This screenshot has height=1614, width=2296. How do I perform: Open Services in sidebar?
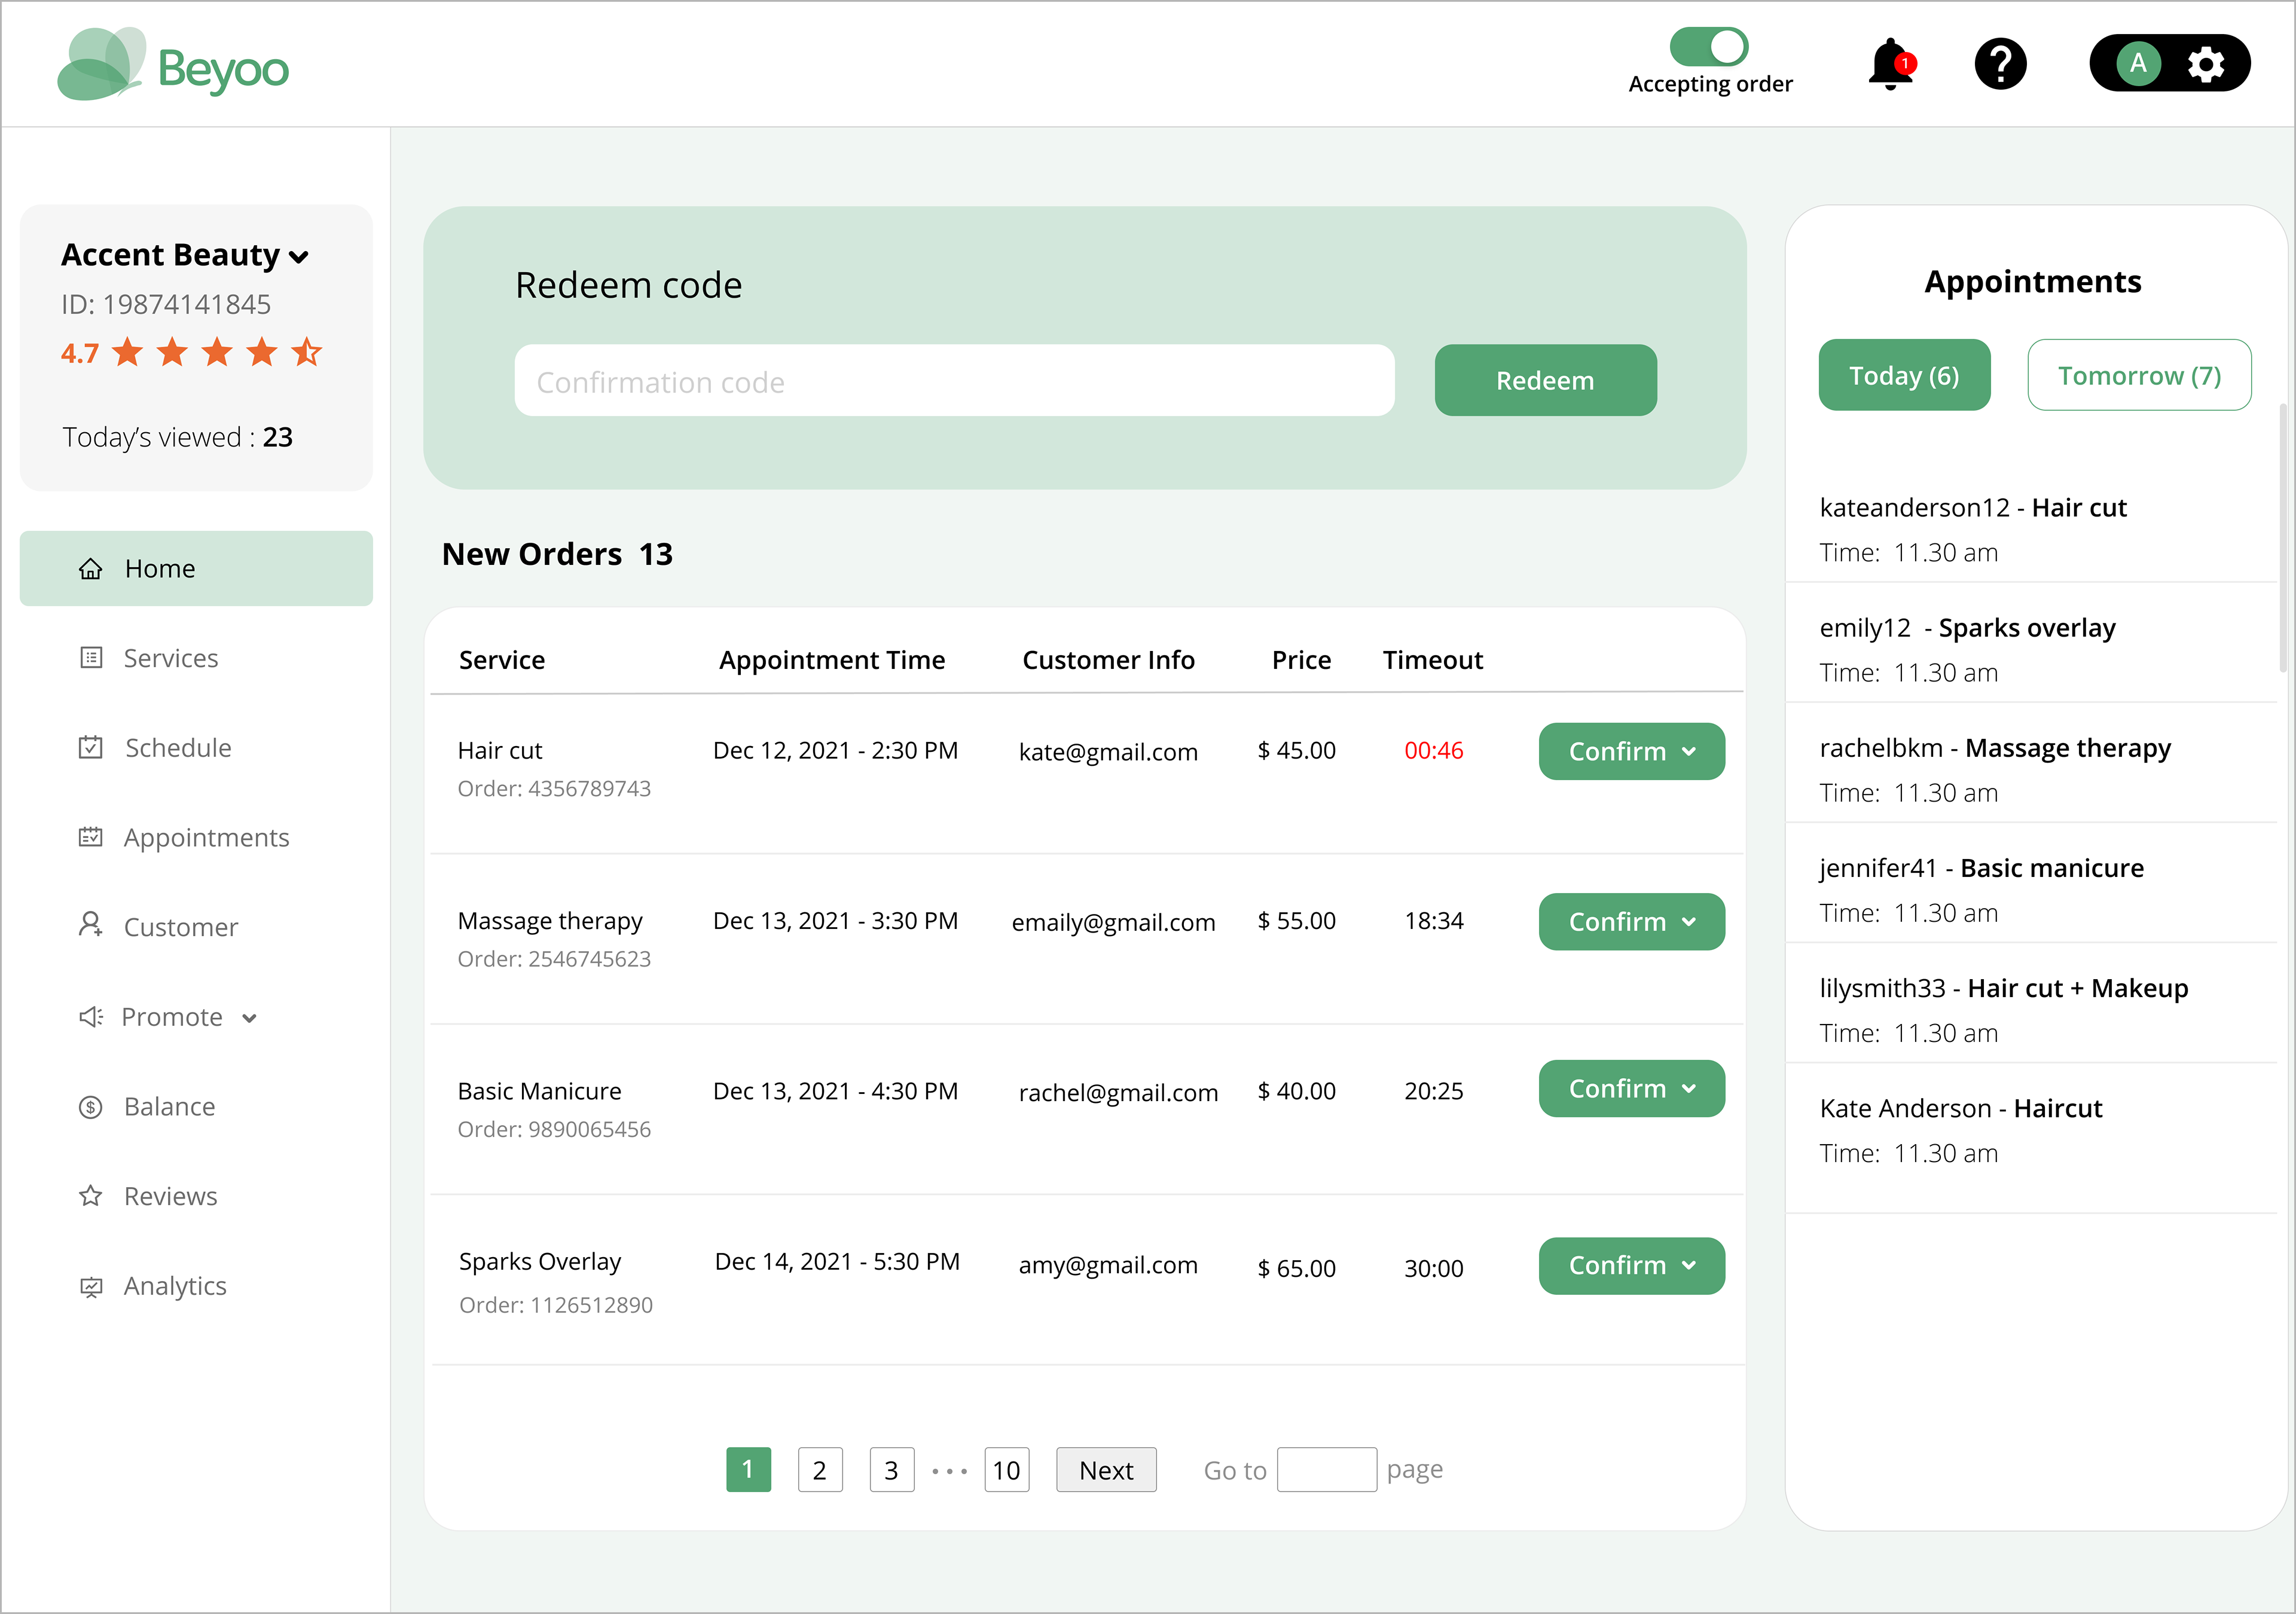tap(171, 658)
